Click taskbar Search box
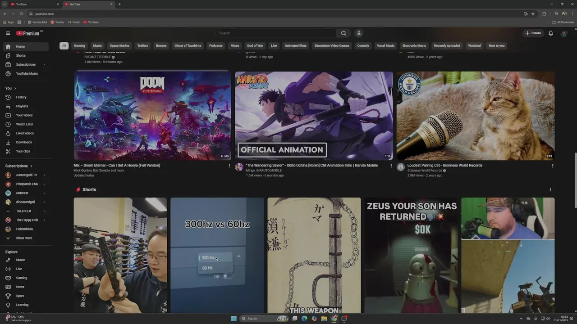Screen dimensions: 577x324 point(264,319)
